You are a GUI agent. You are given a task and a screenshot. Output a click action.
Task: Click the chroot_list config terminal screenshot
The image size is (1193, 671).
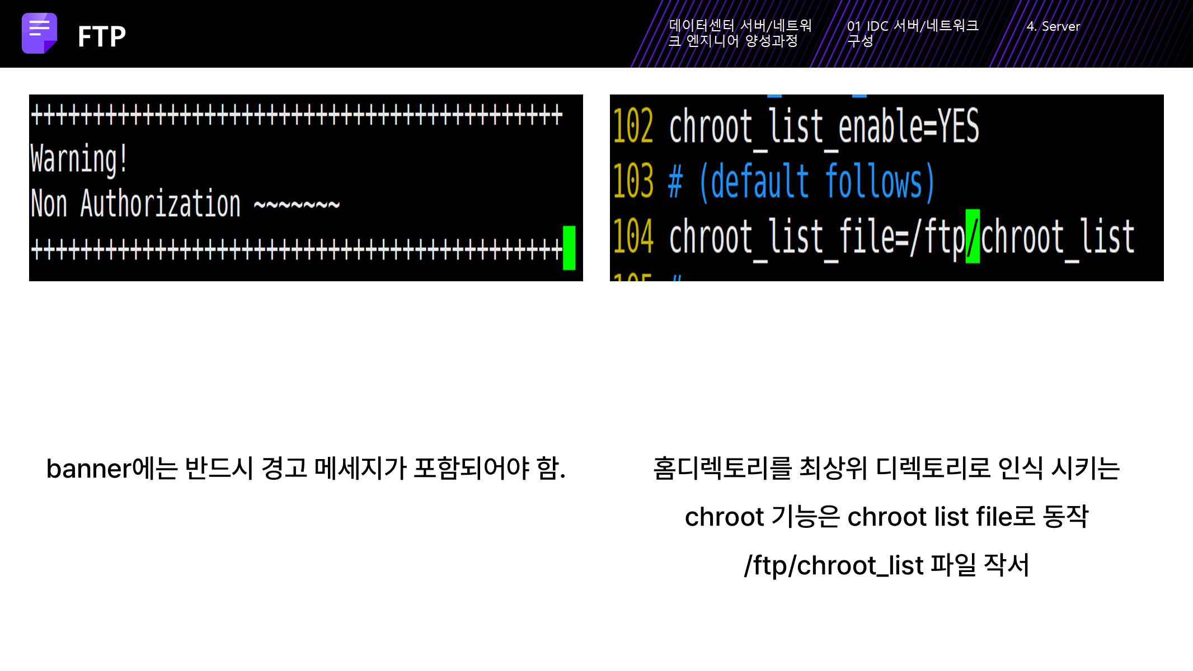pyautogui.click(x=886, y=187)
